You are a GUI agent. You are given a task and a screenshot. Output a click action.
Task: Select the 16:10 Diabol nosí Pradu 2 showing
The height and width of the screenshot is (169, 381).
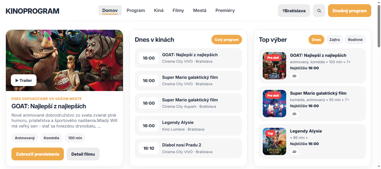(x=188, y=148)
